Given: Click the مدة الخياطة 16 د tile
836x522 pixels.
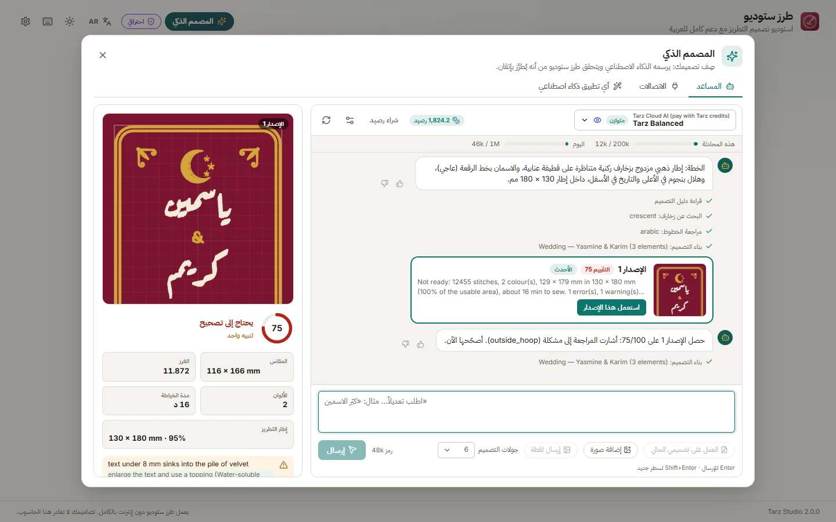Looking at the screenshot, I should pyautogui.click(x=149, y=400).
